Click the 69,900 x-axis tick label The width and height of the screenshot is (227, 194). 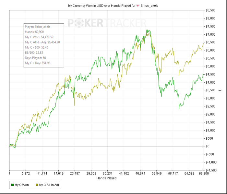click(204, 174)
